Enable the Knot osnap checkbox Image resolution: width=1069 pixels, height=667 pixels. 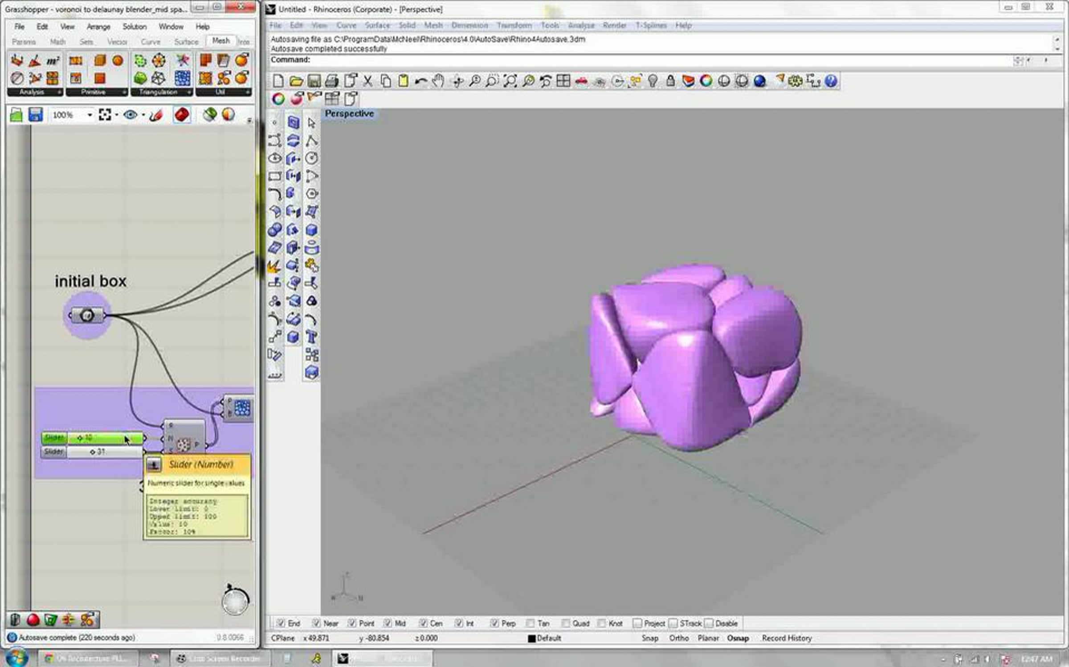click(x=601, y=623)
